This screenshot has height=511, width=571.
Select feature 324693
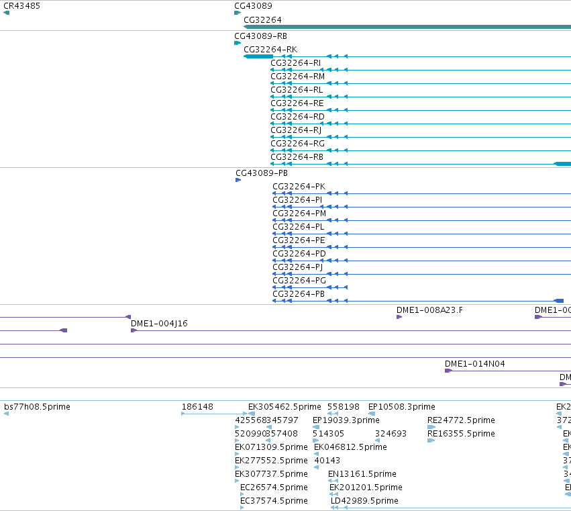click(391, 434)
